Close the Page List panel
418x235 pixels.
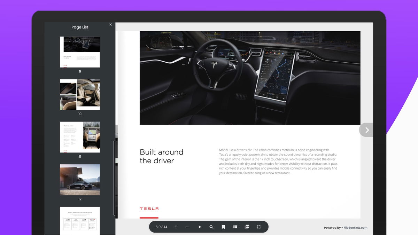[110, 24]
